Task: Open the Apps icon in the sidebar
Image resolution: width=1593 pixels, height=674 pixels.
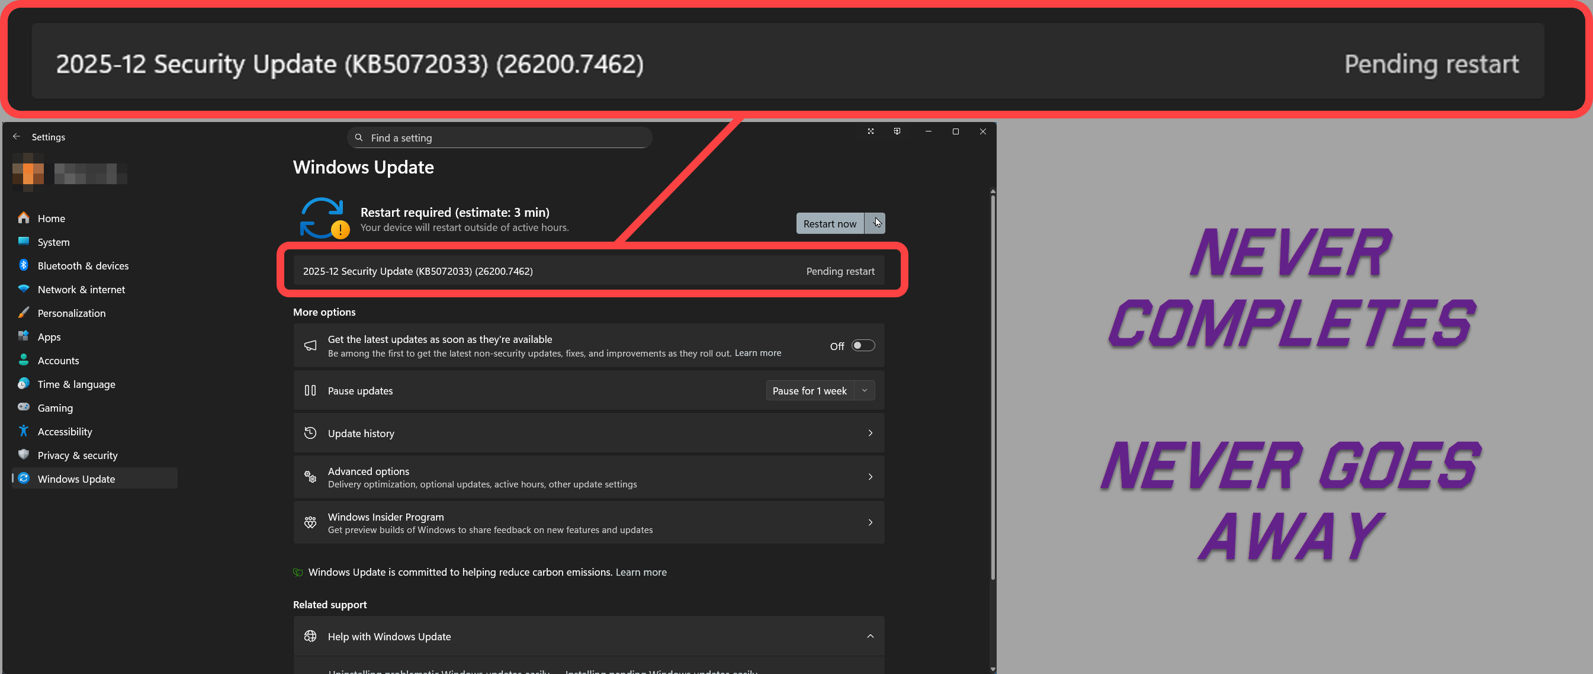Action: [24, 336]
